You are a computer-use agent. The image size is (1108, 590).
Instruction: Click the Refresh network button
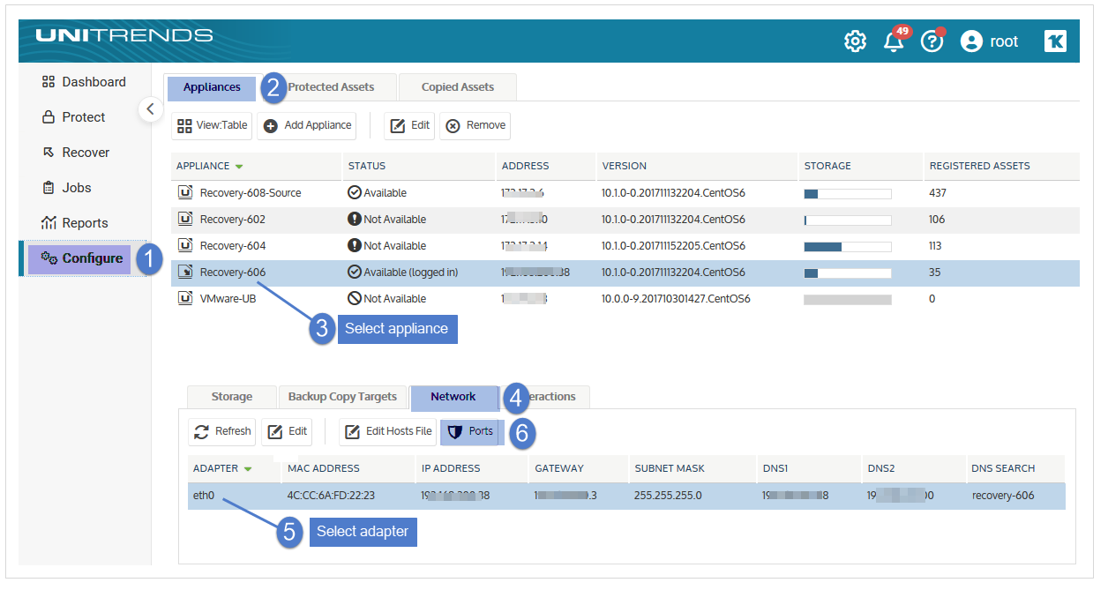click(223, 431)
